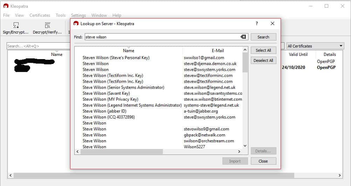This screenshot has height=186, width=351.
Task: Open the Window menu
Action: click(x=99, y=15)
